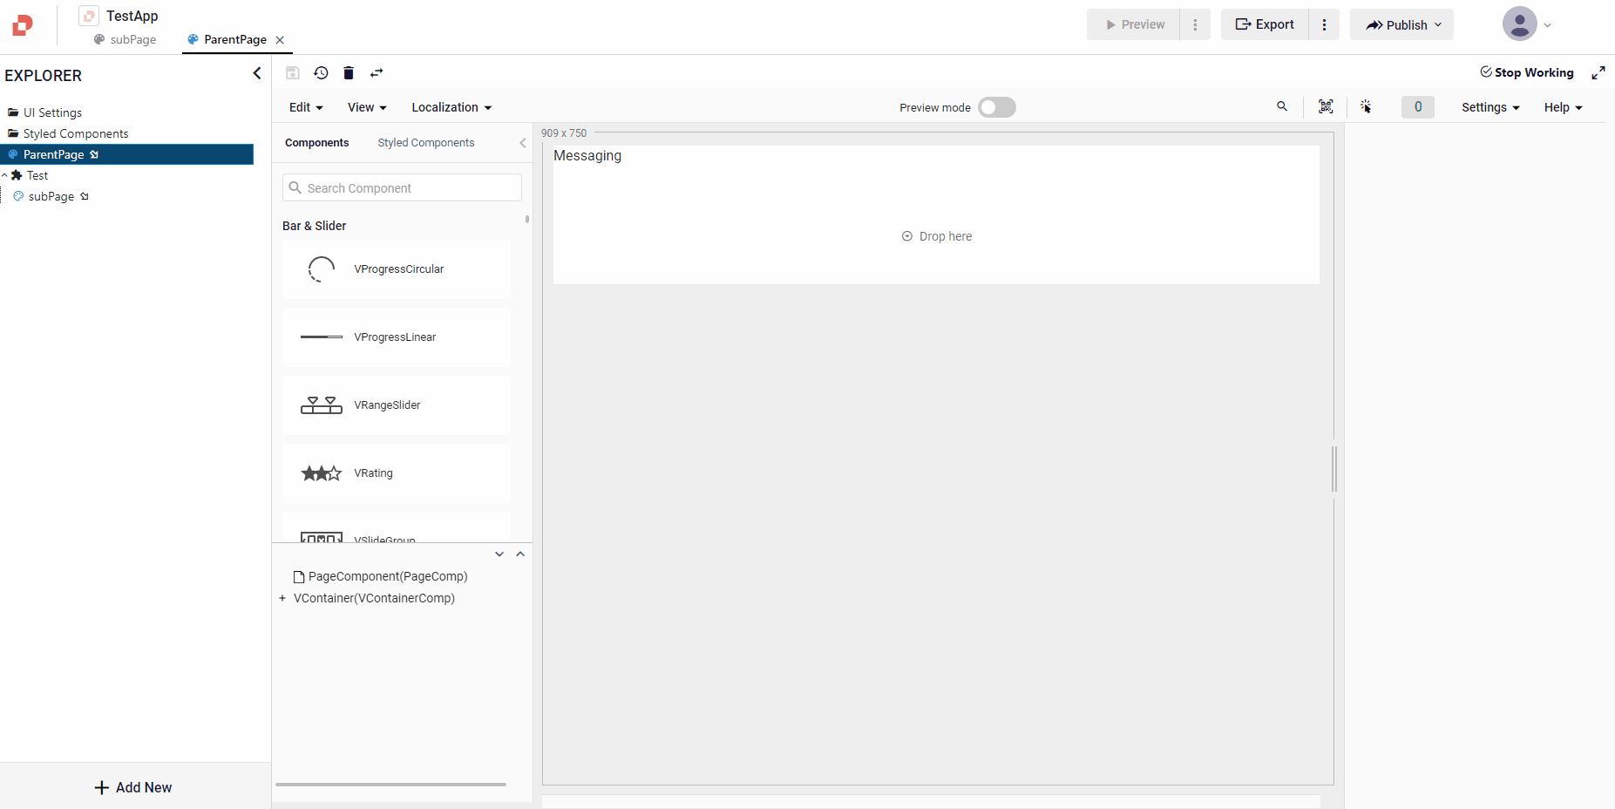Click the down chevron in structure panel
This screenshot has height=809, width=1615.
coord(499,554)
